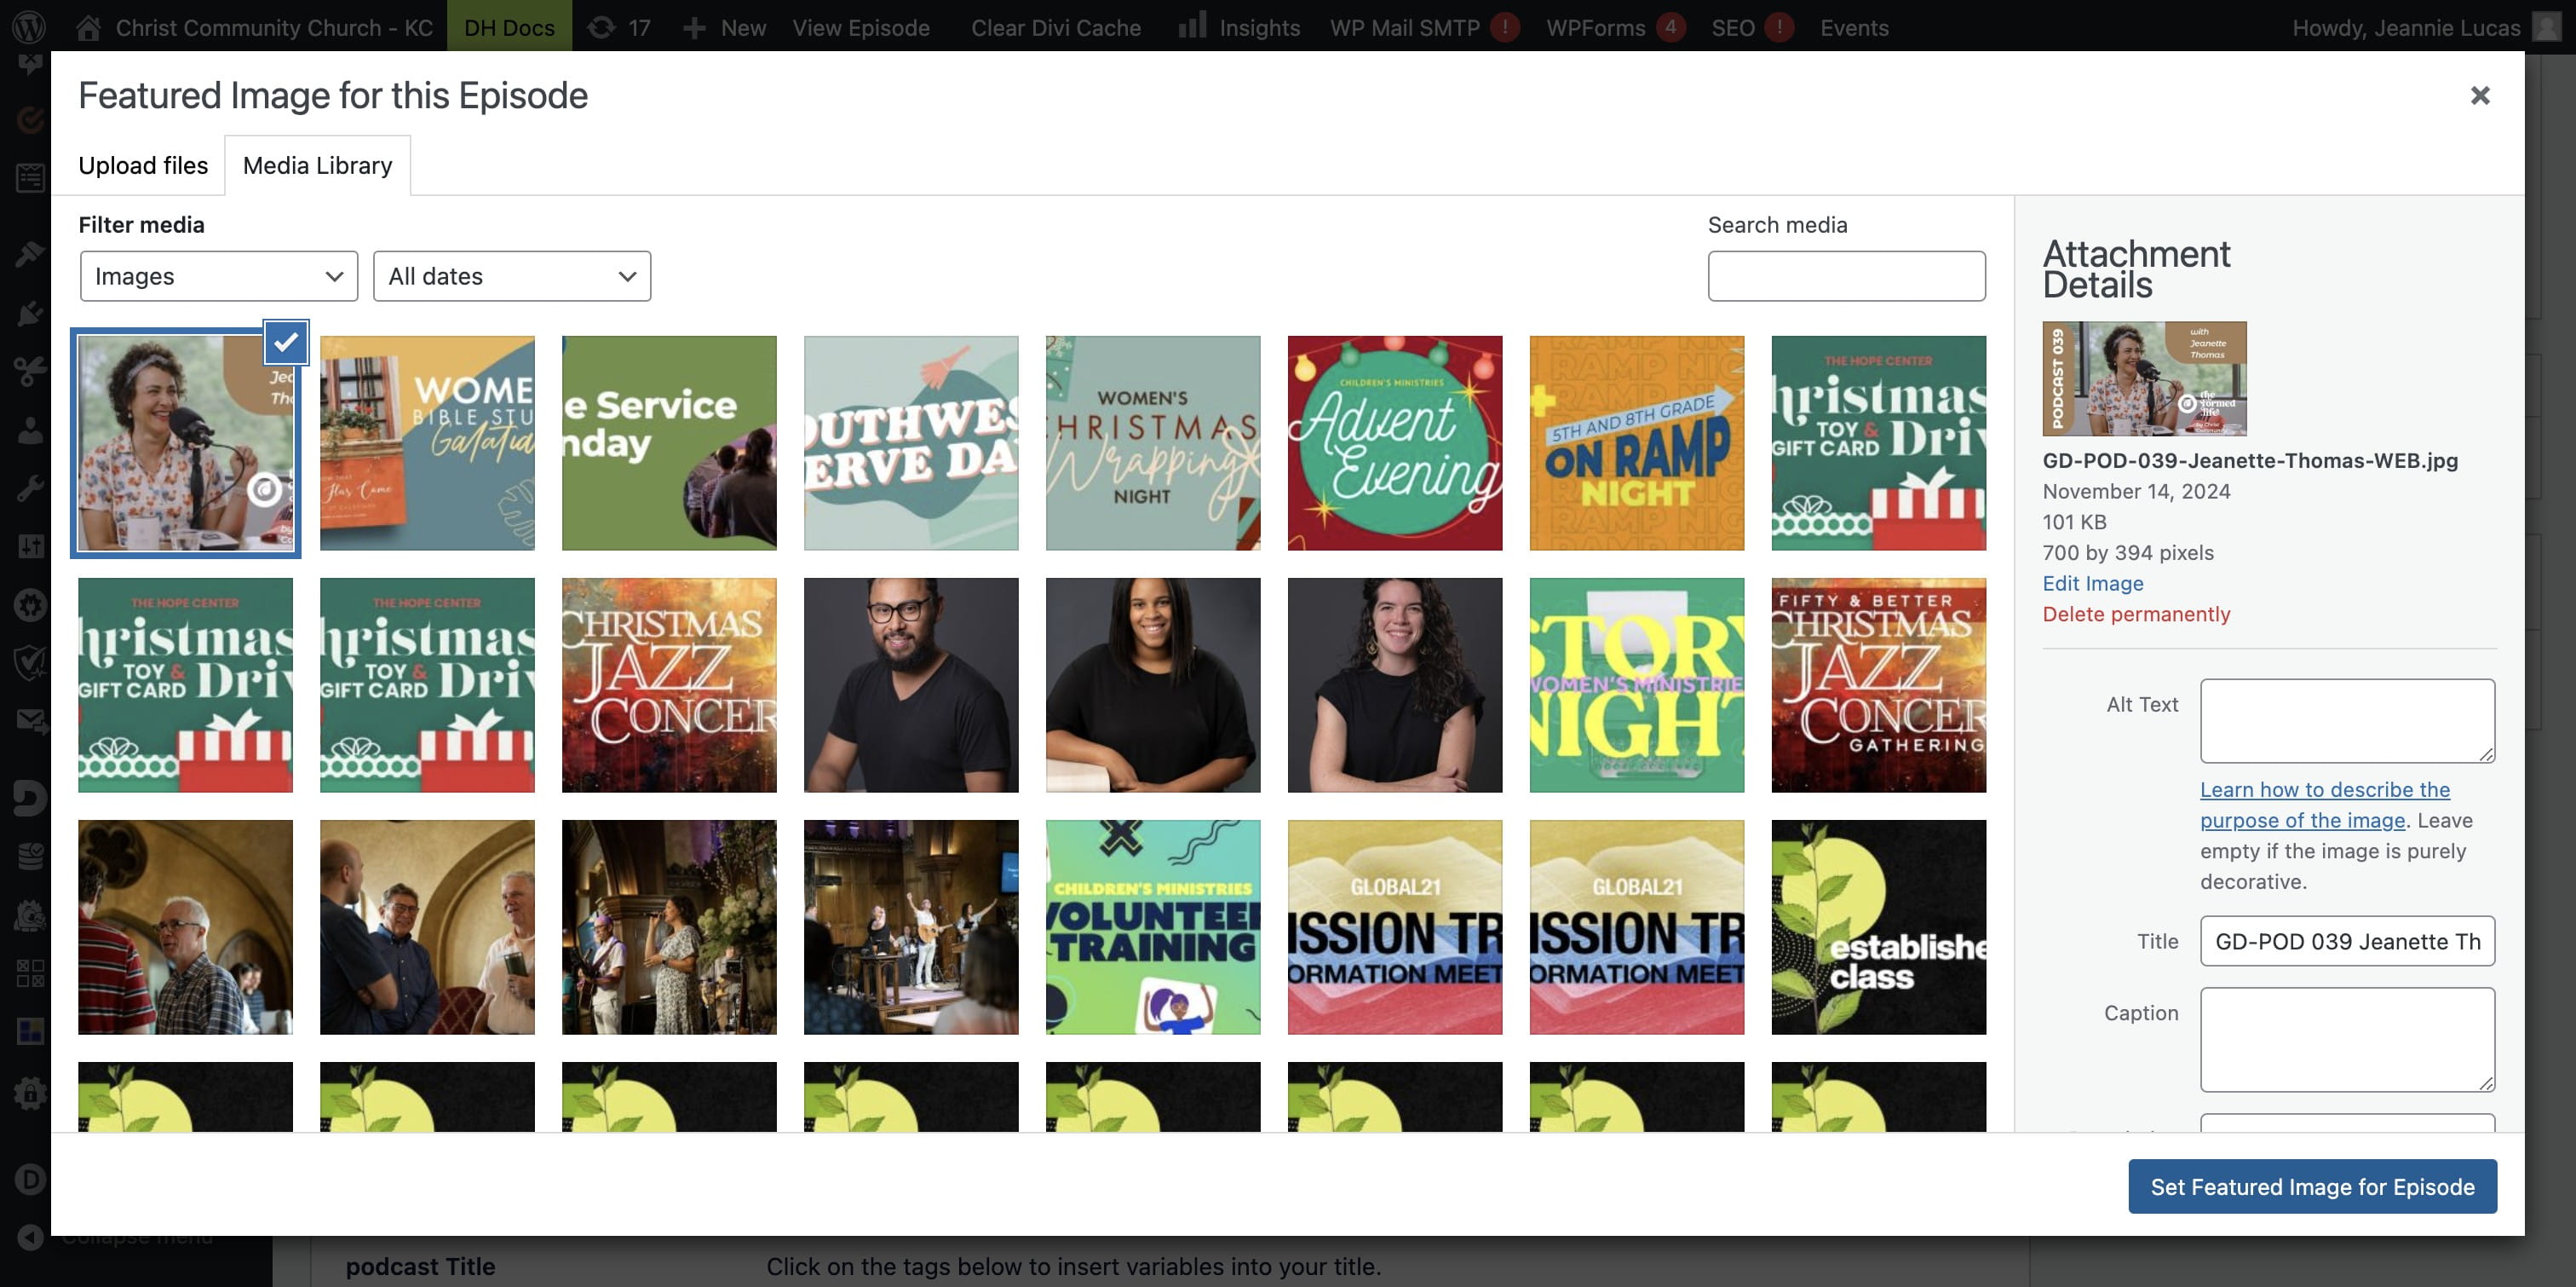Select the Advent Evening thumbnail

click(1395, 443)
